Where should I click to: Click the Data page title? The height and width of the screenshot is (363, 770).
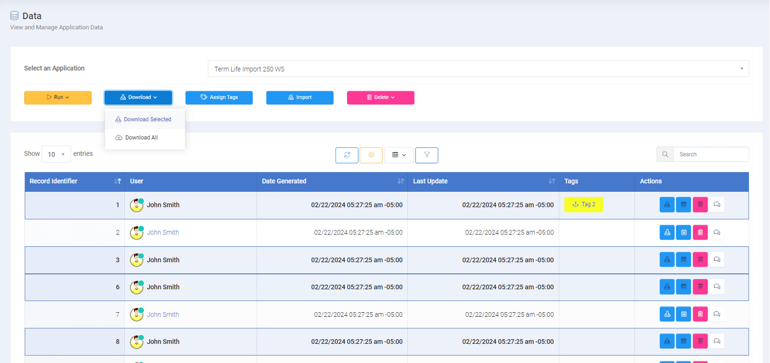click(x=32, y=16)
